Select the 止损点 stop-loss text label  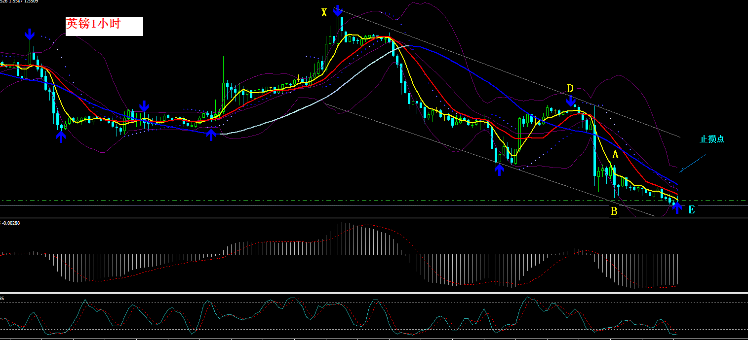(711, 139)
